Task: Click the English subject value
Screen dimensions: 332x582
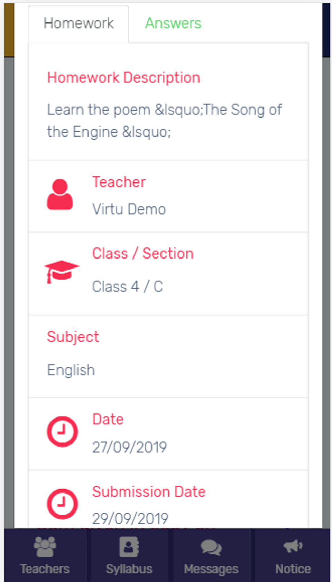Action: [71, 370]
